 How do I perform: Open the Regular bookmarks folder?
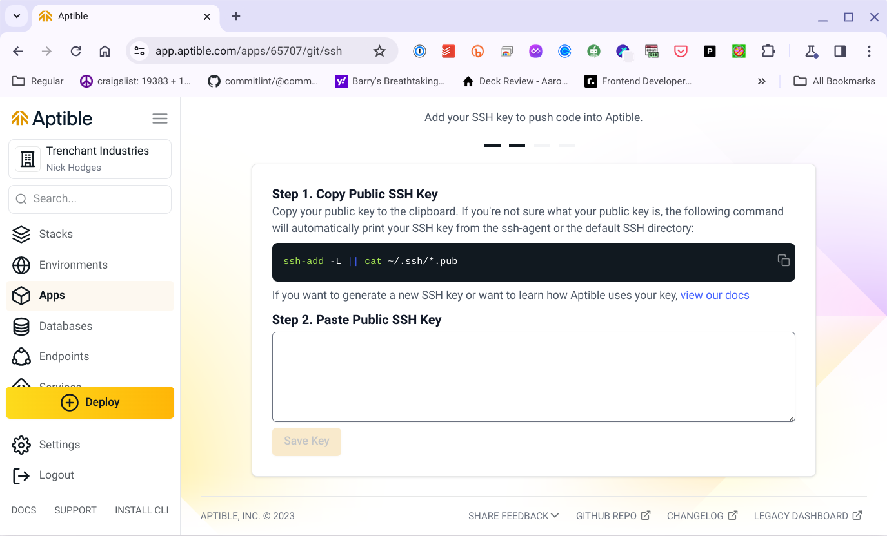tap(38, 81)
